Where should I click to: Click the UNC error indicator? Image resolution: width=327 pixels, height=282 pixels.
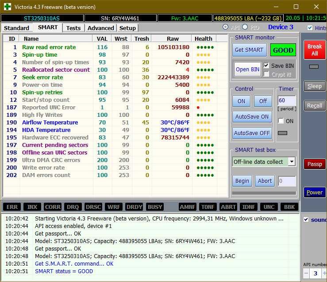point(269,207)
